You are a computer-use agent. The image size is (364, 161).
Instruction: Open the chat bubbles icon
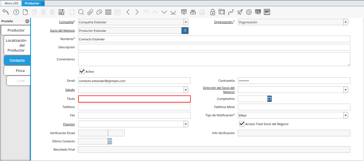[99, 12]
